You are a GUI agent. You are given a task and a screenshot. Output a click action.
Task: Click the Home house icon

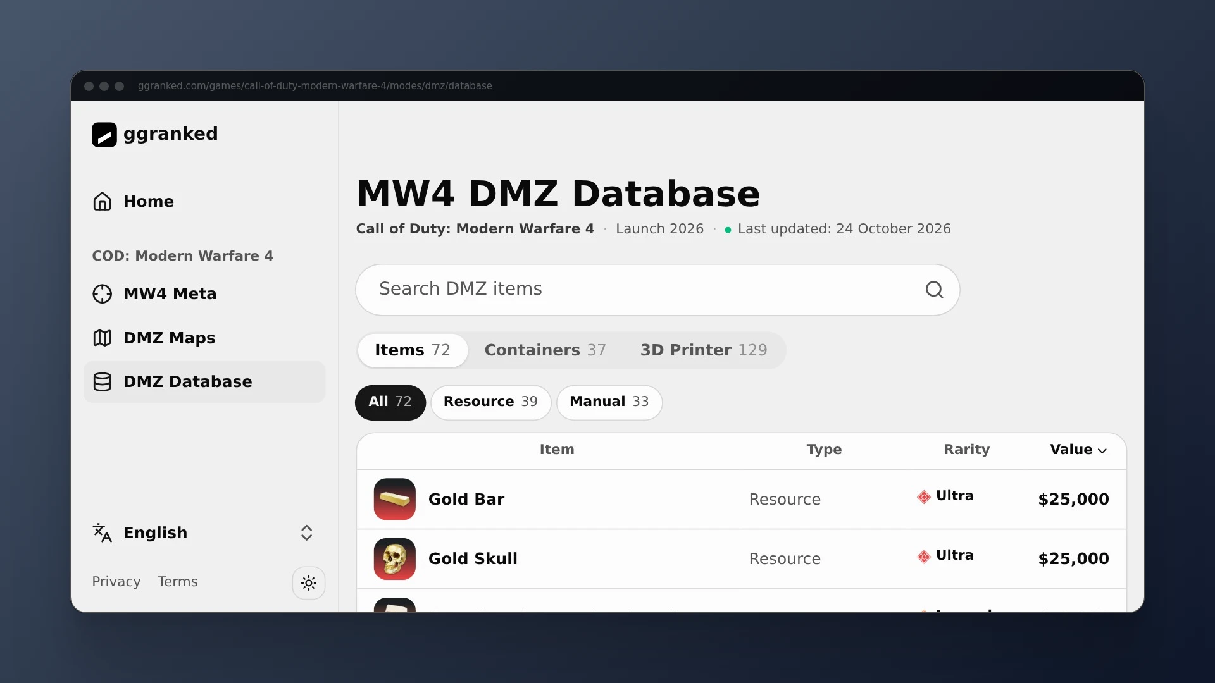click(x=102, y=201)
